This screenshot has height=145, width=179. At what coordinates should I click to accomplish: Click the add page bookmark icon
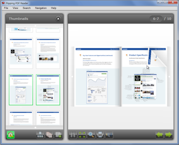click(58, 135)
